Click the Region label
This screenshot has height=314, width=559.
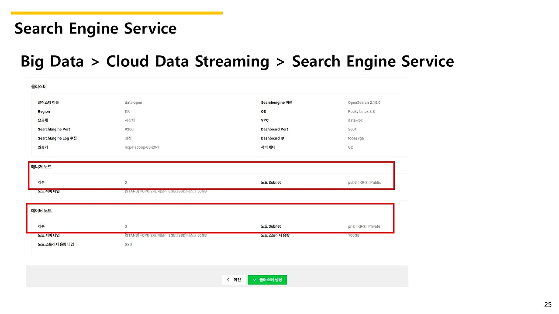tap(44, 112)
